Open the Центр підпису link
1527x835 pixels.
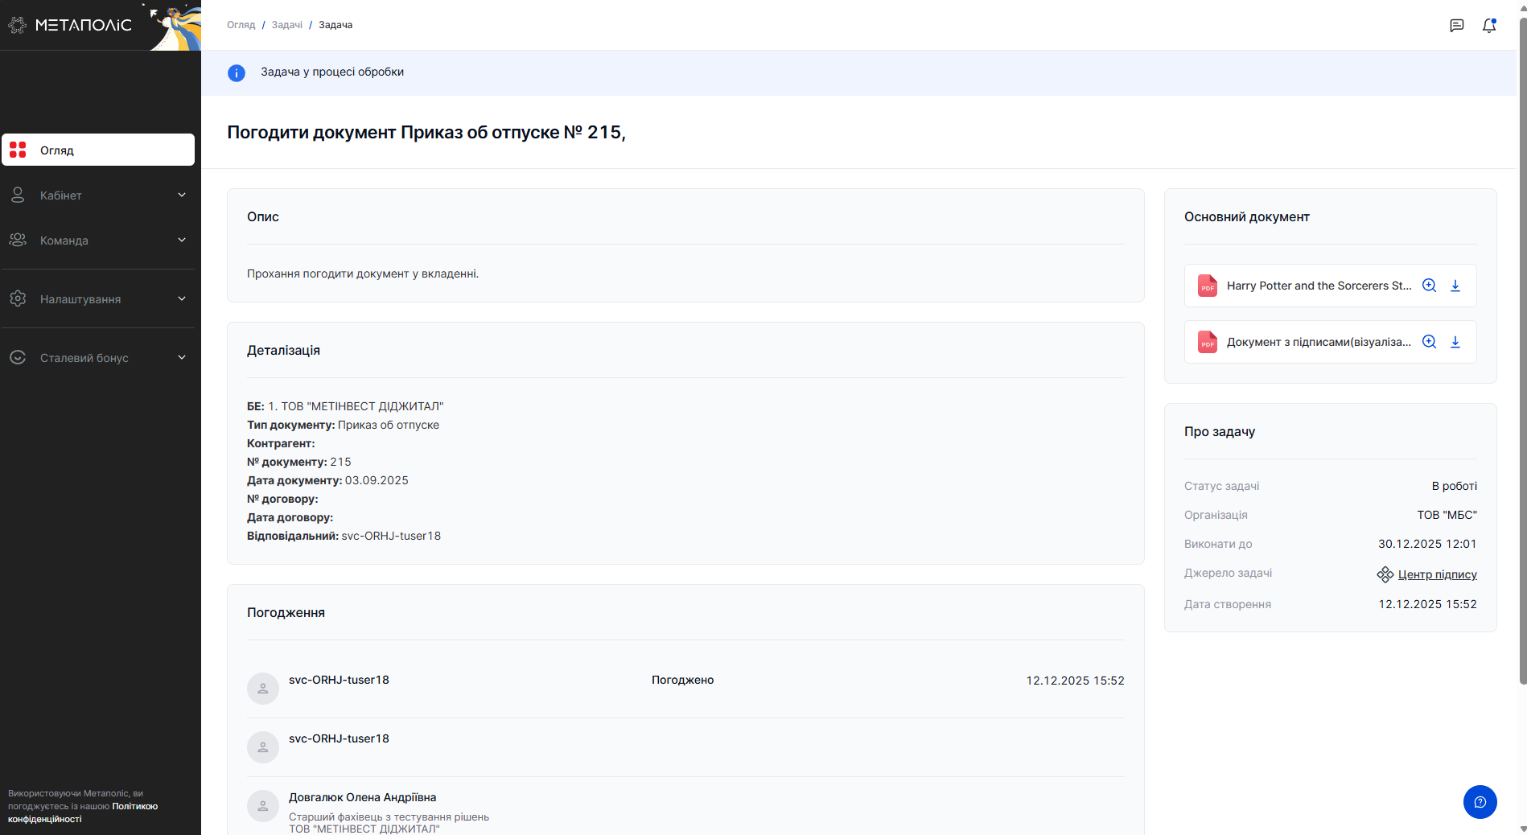point(1437,574)
